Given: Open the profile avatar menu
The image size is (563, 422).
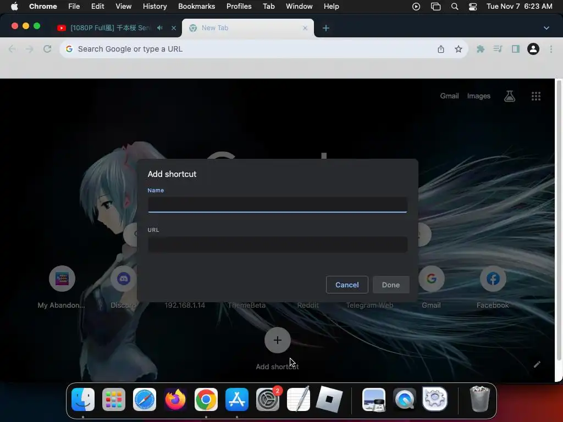Looking at the screenshot, I should click(x=533, y=49).
